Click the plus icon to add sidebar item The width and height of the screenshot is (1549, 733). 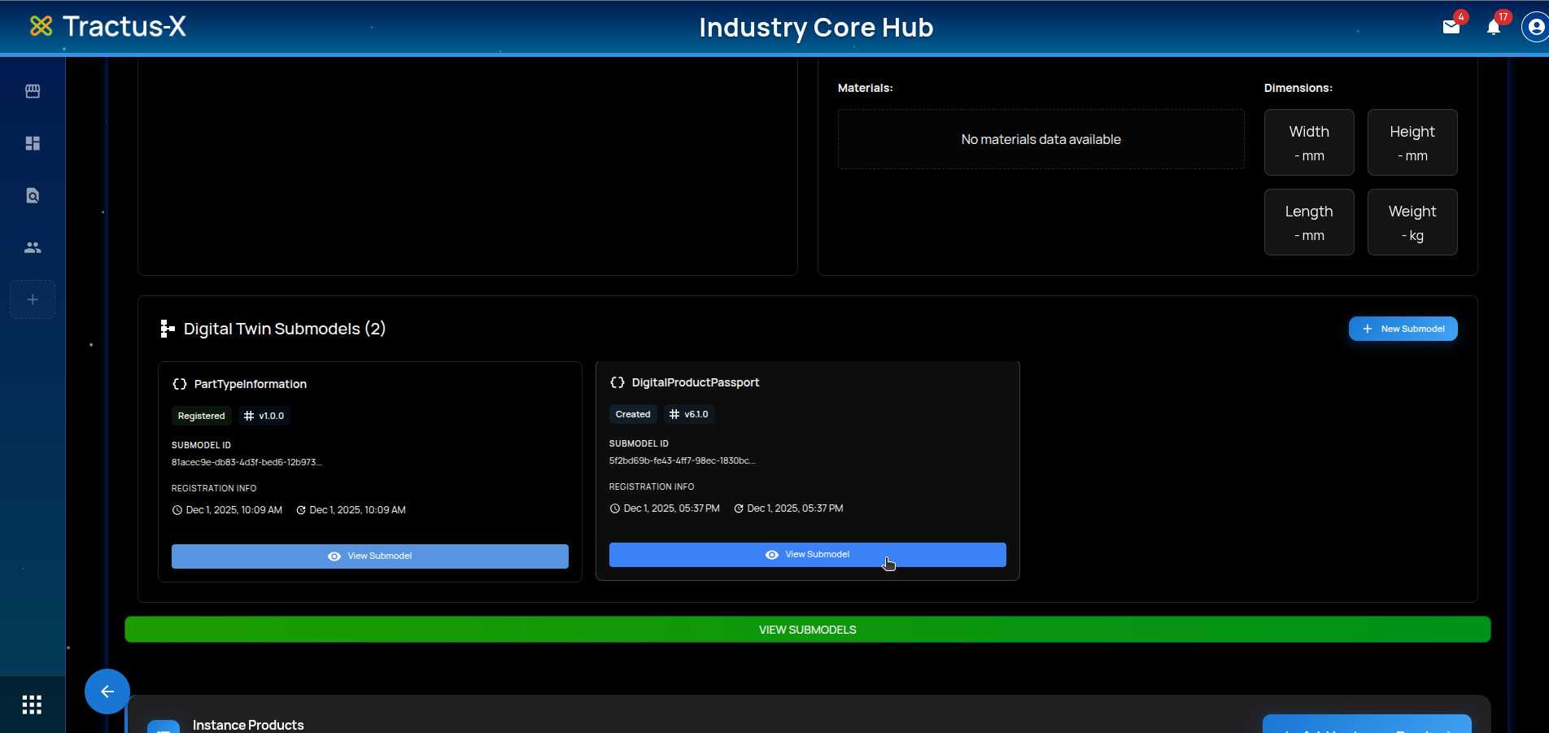point(33,299)
